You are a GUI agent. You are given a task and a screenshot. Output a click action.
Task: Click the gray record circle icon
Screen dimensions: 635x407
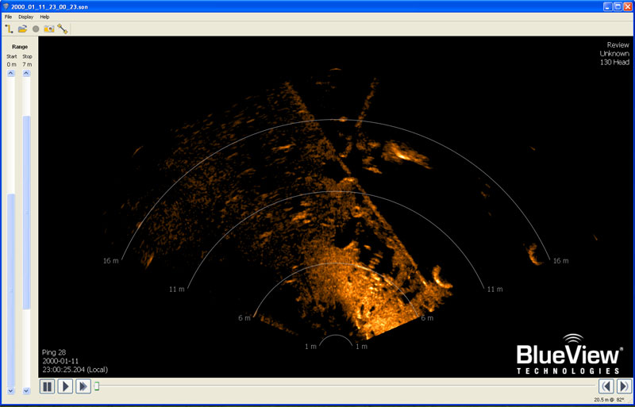36,29
